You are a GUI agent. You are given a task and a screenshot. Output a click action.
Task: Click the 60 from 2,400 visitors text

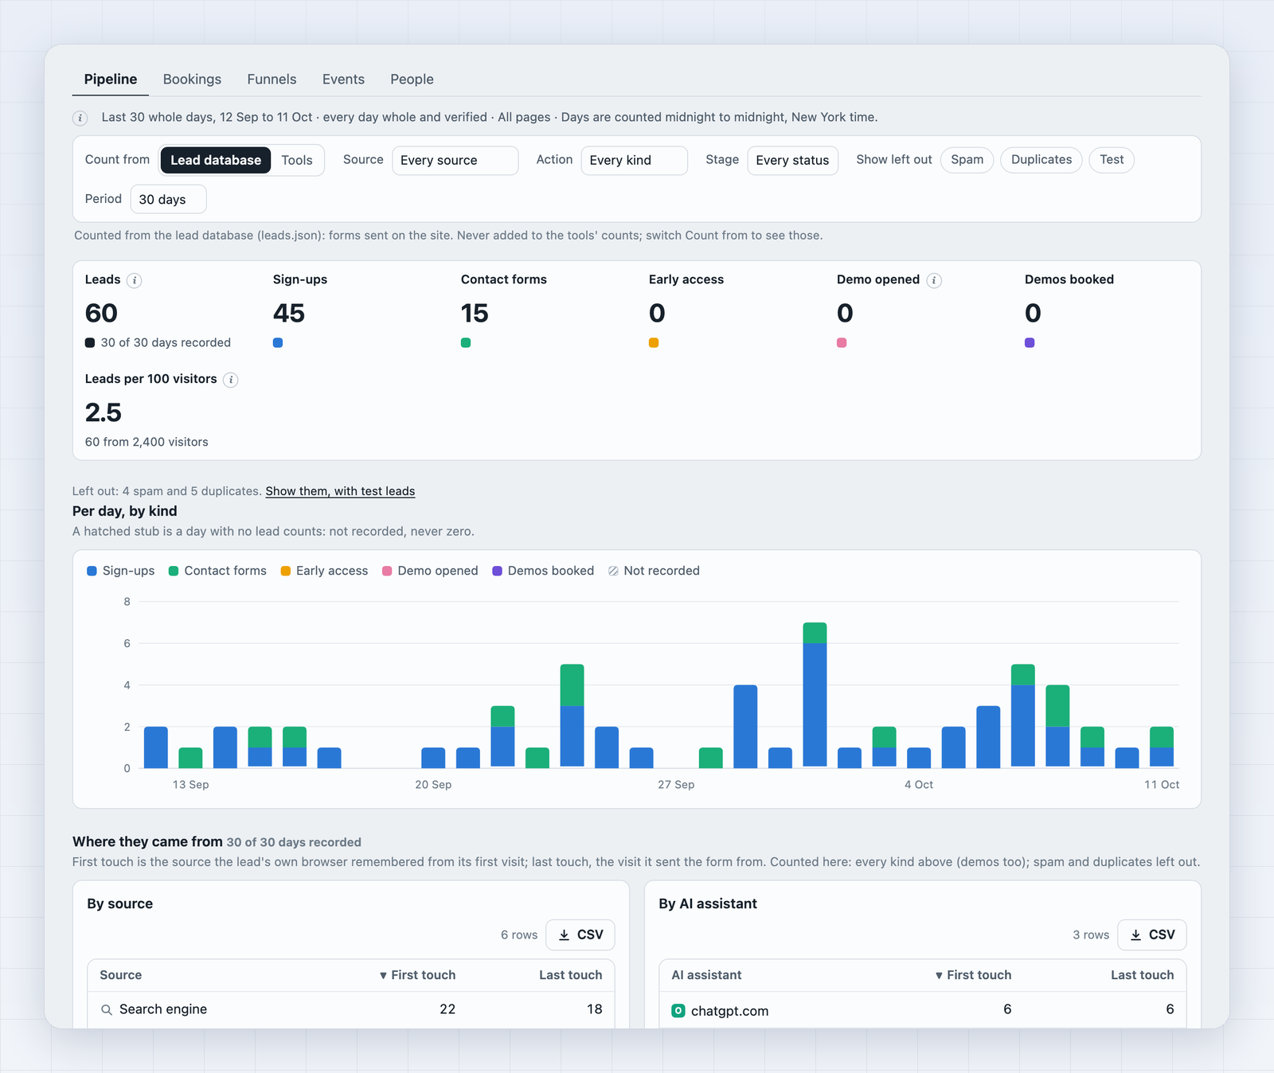point(147,442)
